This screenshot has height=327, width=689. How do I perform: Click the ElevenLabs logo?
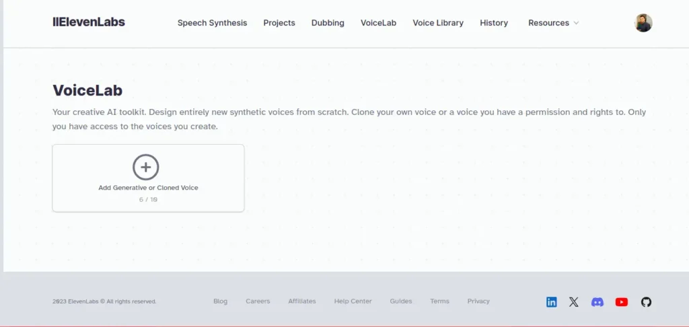click(89, 22)
